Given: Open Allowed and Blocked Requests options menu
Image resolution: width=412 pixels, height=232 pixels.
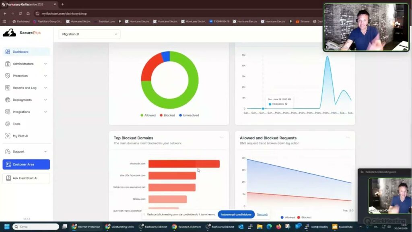Looking at the screenshot, I should pos(348,137).
